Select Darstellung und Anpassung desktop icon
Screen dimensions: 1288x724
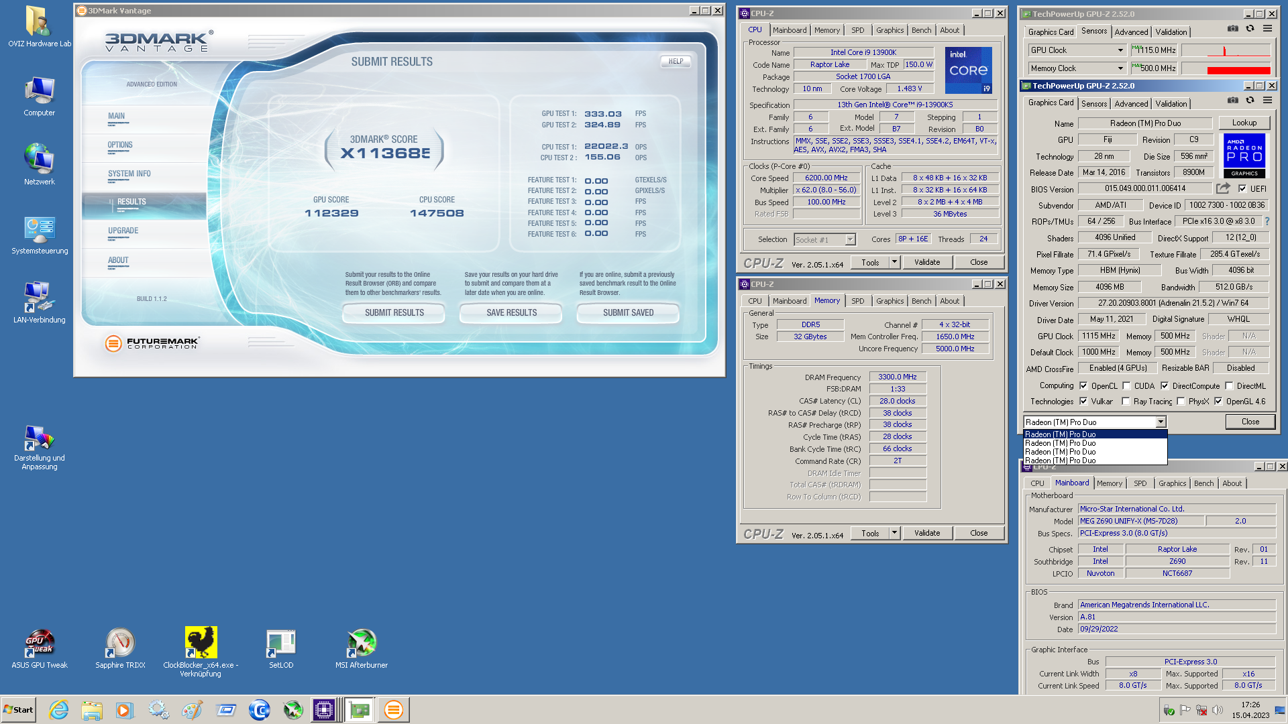click(x=39, y=447)
